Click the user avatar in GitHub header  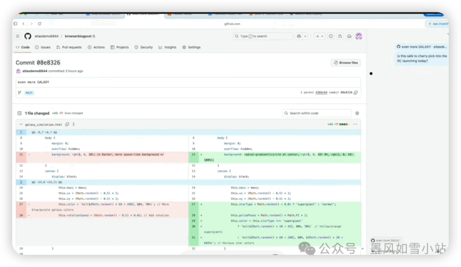(x=359, y=37)
